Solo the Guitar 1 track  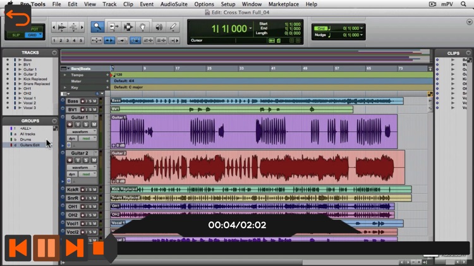(86, 124)
